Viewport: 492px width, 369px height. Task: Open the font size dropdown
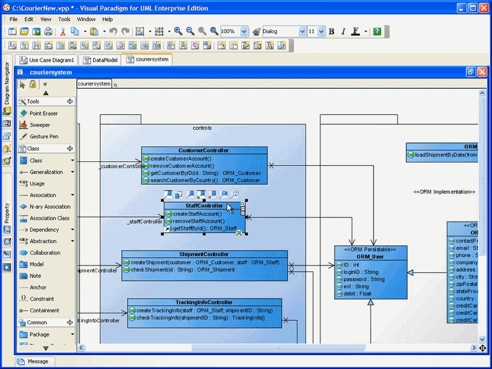tap(321, 31)
